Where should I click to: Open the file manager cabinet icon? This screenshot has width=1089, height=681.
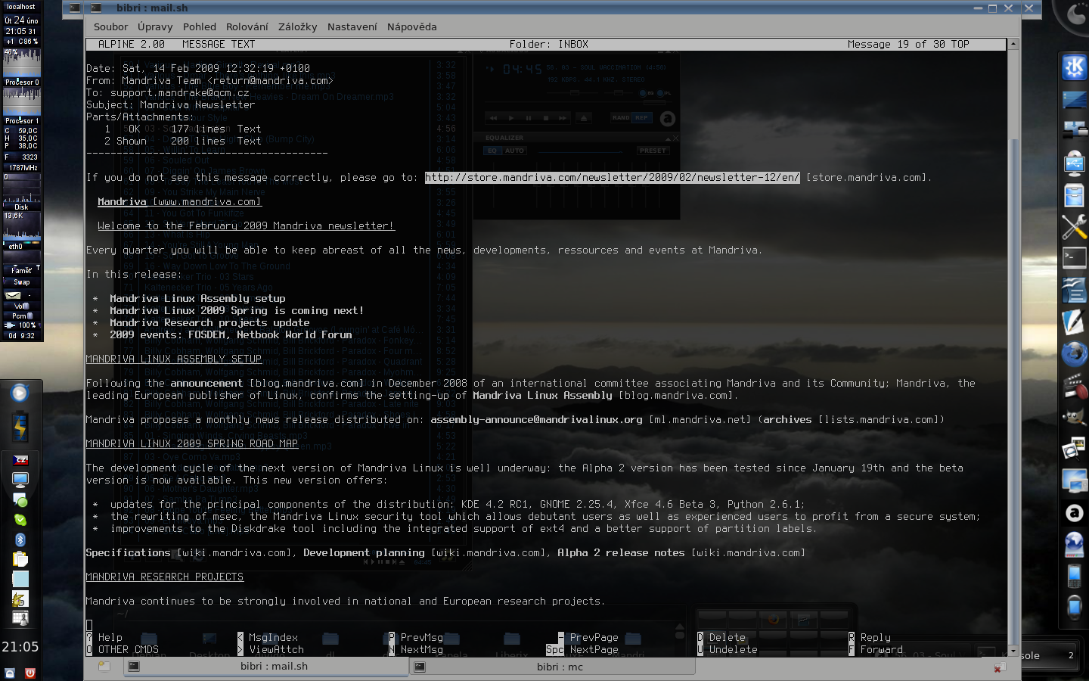click(1074, 195)
